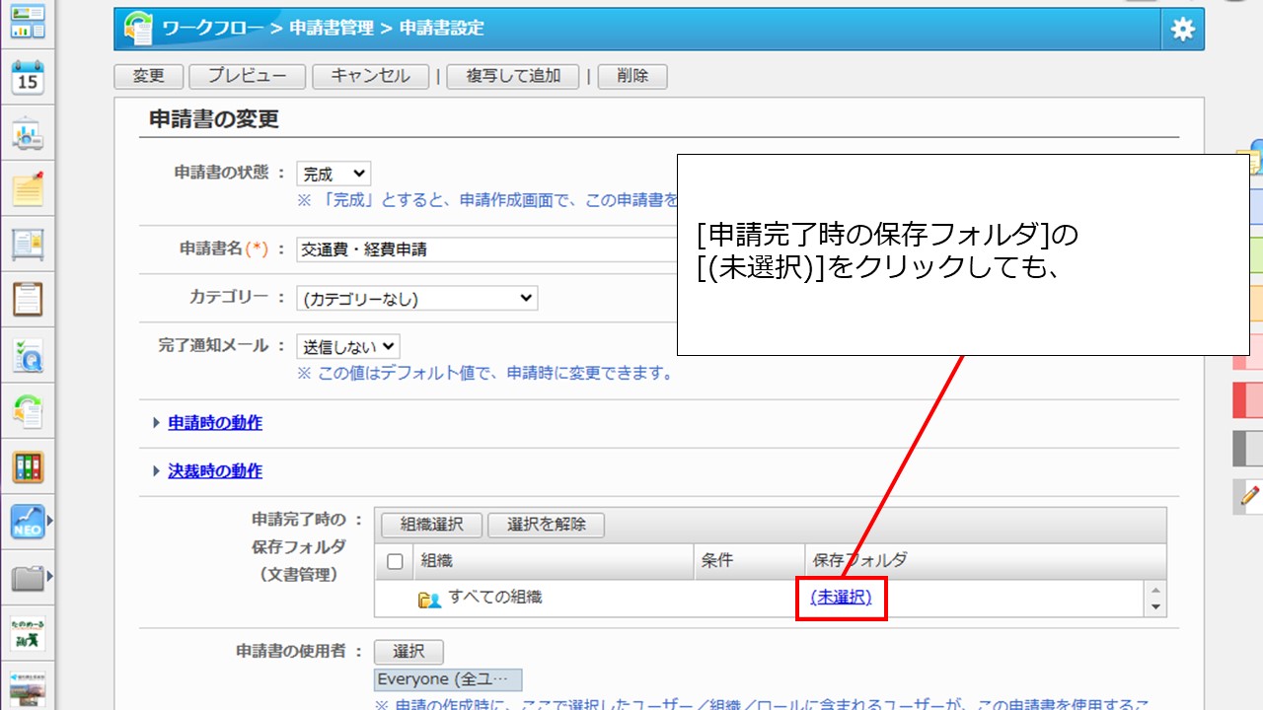Click the 申請書名 text field
The height and width of the screenshot is (710, 1263).
pos(485,249)
